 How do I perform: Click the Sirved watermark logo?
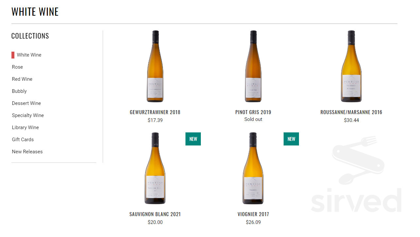pos(357,177)
